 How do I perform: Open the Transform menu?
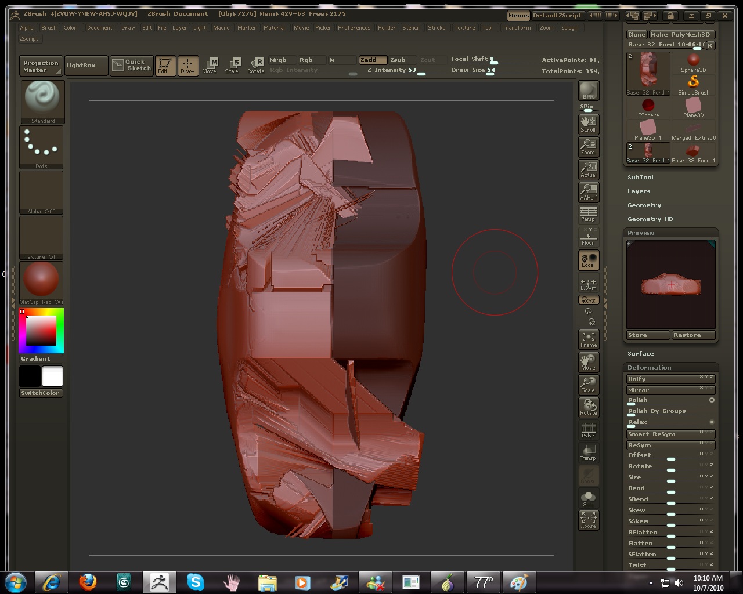(x=517, y=28)
